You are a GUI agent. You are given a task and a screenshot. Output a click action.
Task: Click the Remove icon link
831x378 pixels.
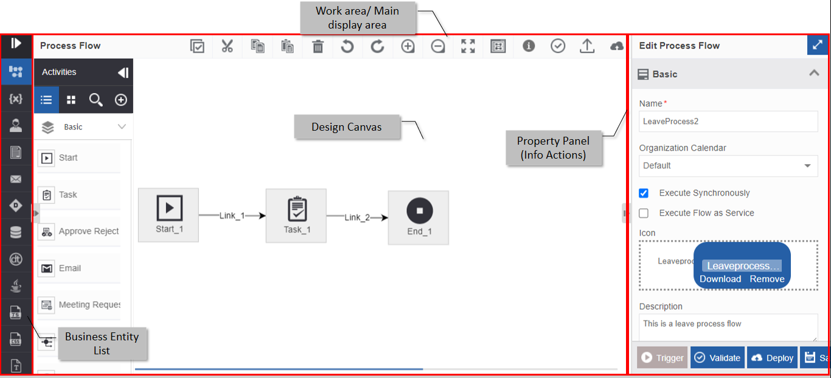tap(767, 279)
